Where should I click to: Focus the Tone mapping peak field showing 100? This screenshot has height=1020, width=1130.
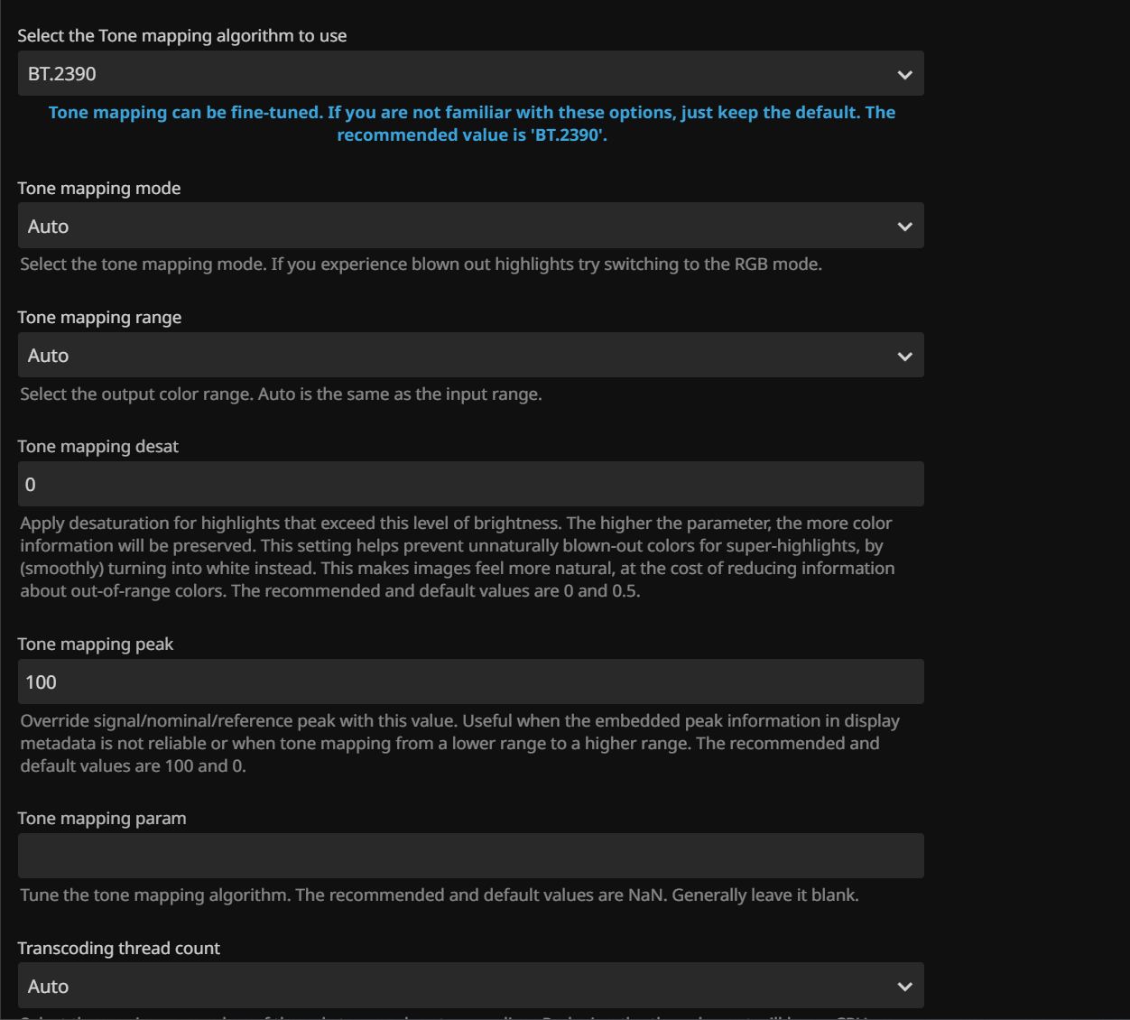(470, 682)
